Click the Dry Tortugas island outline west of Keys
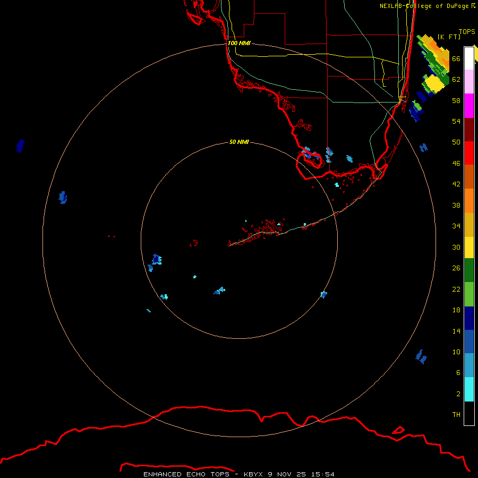 pyautogui.click(x=193, y=243)
